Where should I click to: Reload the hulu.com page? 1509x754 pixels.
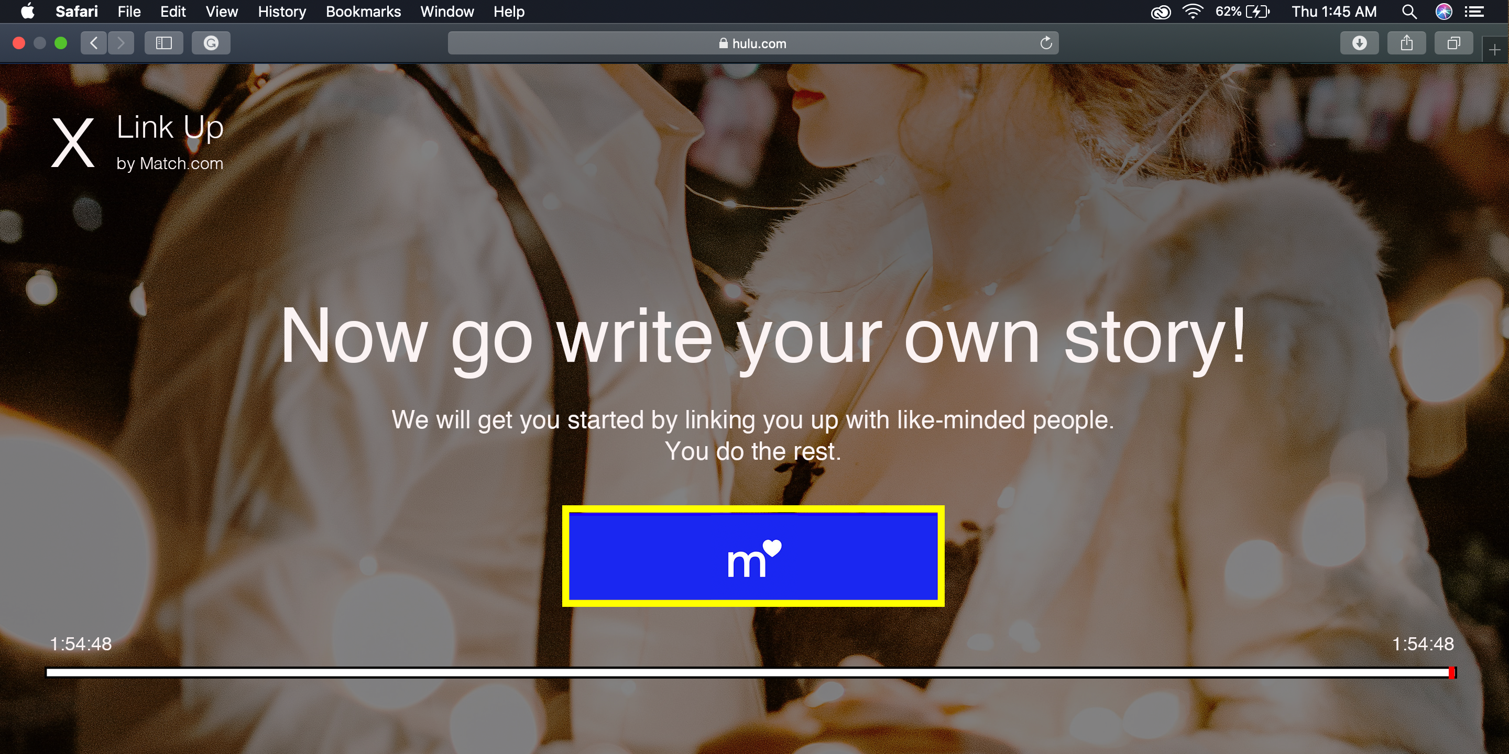pyautogui.click(x=1046, y=43)
